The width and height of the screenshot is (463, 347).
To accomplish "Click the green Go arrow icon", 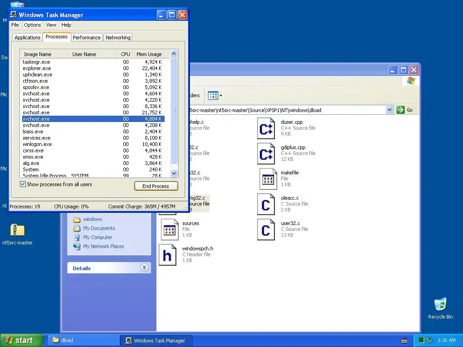I will coord(401,110).
